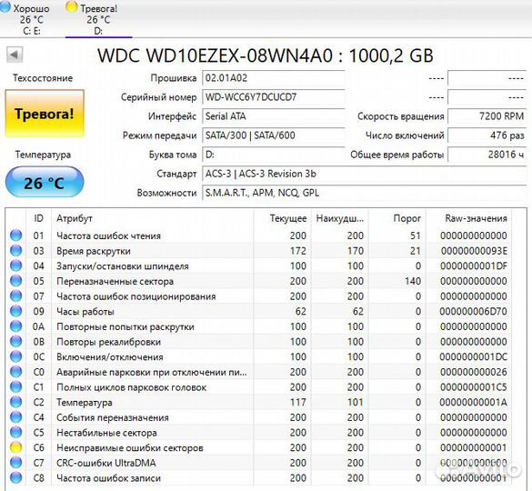Select the row 'Частота ошибок чтения'
The width and height of the screenshot is (532, 491).
pyautogui.click(x=259, y=235)
